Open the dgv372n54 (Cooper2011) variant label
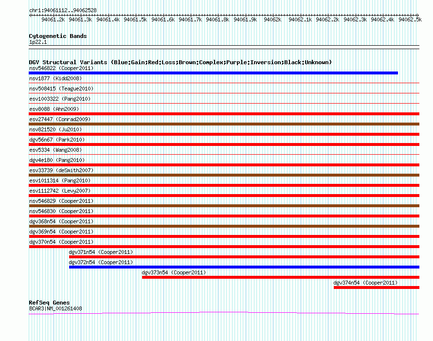The width and height of the screenshot is (433, 341). (101, 262)
